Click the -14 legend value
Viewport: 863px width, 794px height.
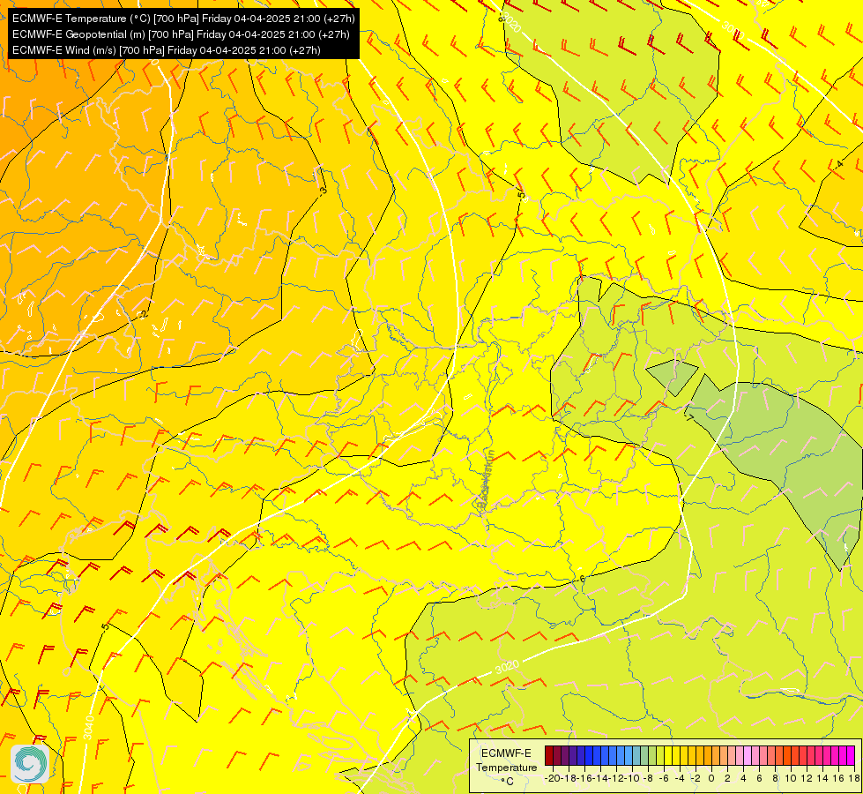click(600, 779)
